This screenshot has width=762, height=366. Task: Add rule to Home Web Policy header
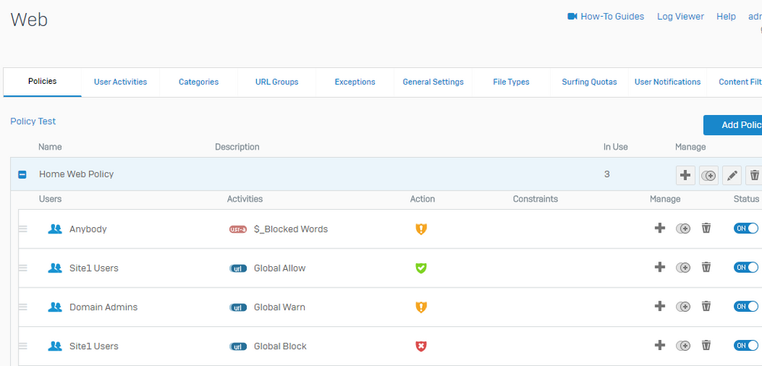tap(685, 175)
